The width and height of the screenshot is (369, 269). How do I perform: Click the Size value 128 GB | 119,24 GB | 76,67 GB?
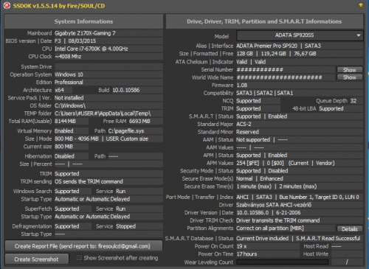tap(300, 54)
